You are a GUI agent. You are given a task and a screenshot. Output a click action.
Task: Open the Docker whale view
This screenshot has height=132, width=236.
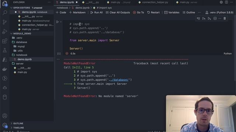5,69
